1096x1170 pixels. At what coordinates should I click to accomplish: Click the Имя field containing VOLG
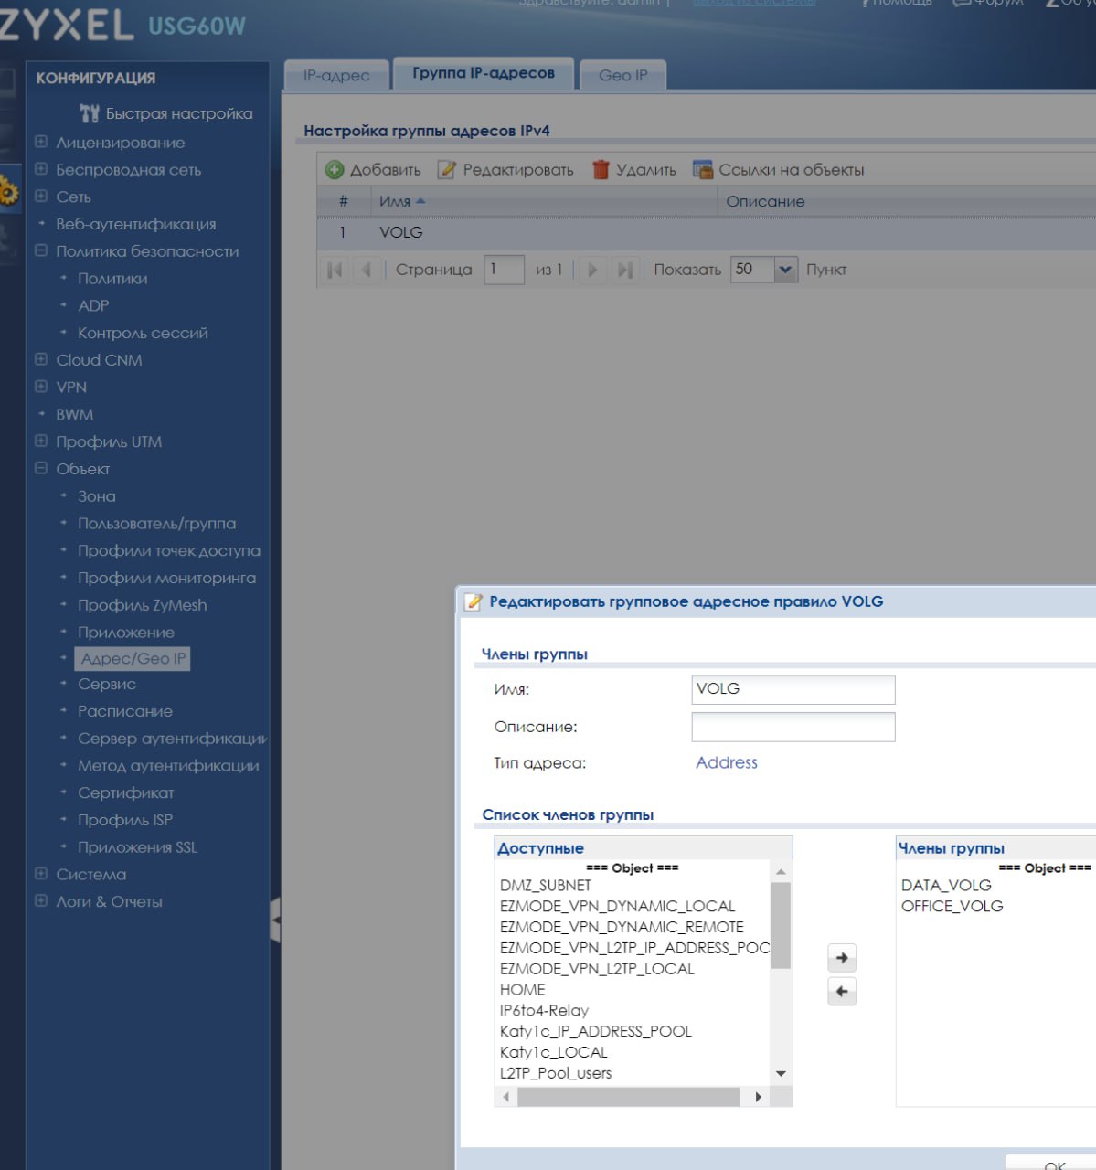pos(793,689)
